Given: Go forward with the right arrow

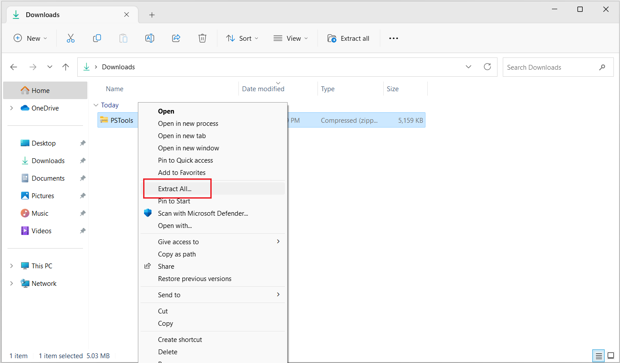Looking at the screenshot, I should click(32, 67).
